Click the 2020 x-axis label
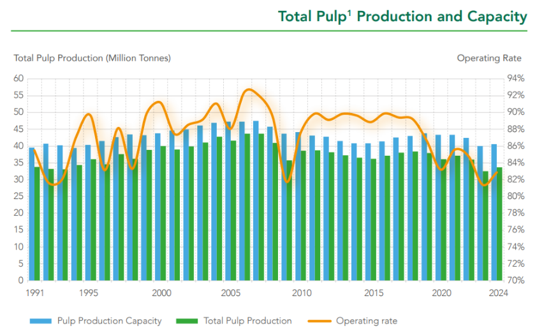This screenshot has width=544, height=328. tap(441, 294)
